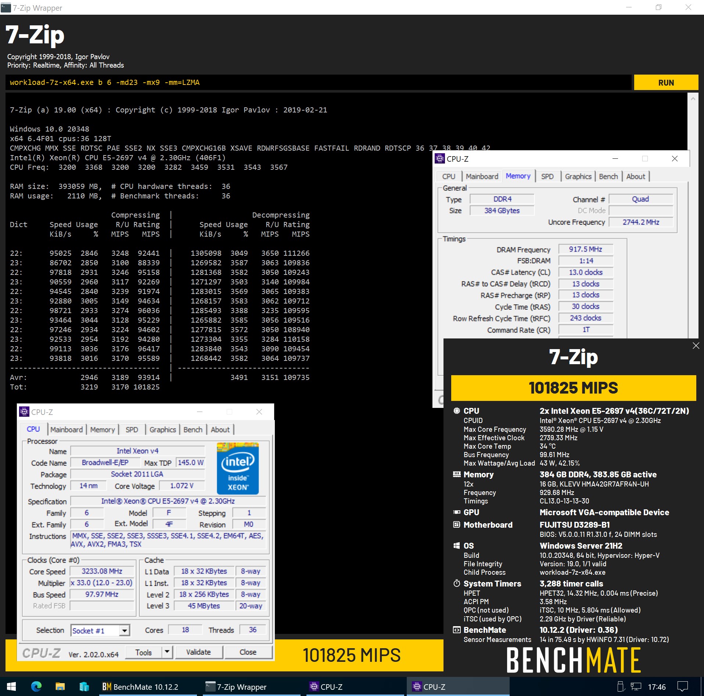This screenshot has width=704, height=696.
Task: Click the OS Windows logo icon in BenchMate panel
Action: (x=457, y=546)
